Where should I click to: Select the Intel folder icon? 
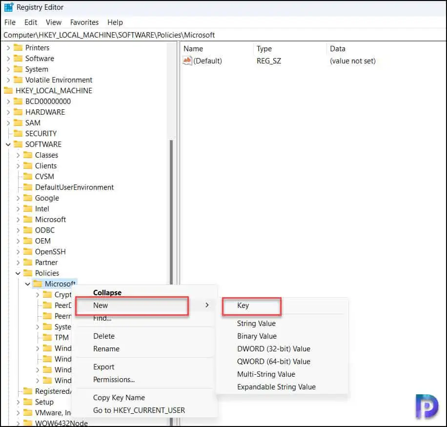coord(28,209)
